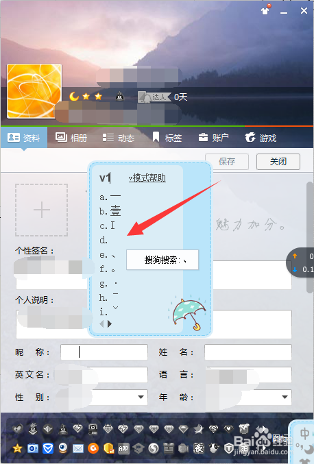Click the blue shield security icon
Viewport: 314px width, 464px height.
coord(47,449)
